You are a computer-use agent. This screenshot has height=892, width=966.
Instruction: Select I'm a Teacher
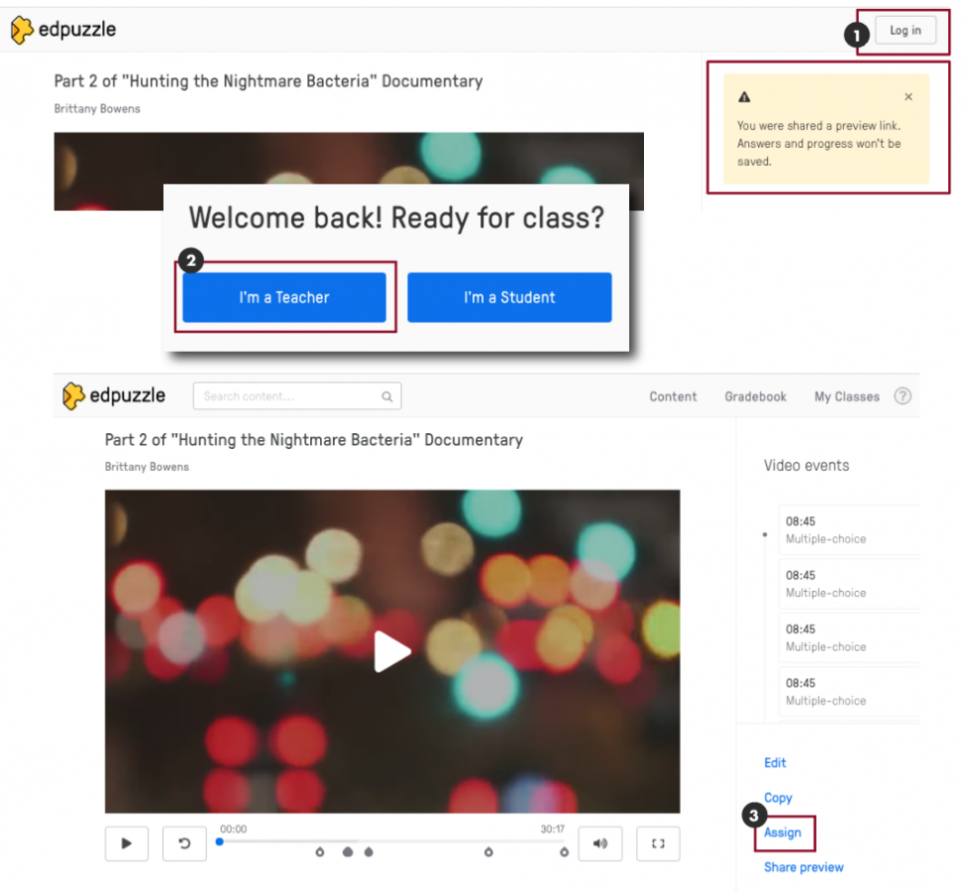click(x=284, y=297)
